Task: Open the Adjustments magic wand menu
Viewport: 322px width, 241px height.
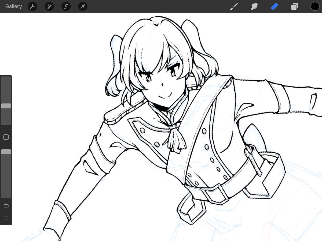Action: point(49,6)
